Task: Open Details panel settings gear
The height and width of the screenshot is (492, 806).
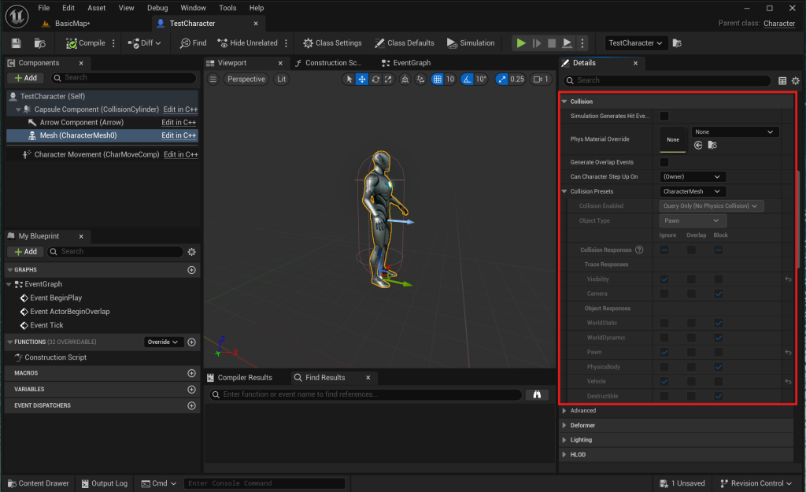Action: [x=796, y=81]
